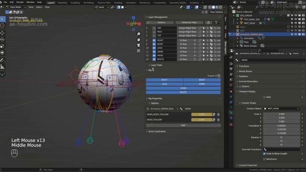Collapse the Layer Management panel
The image size is (306, 172).
click(x=147, y=17)
